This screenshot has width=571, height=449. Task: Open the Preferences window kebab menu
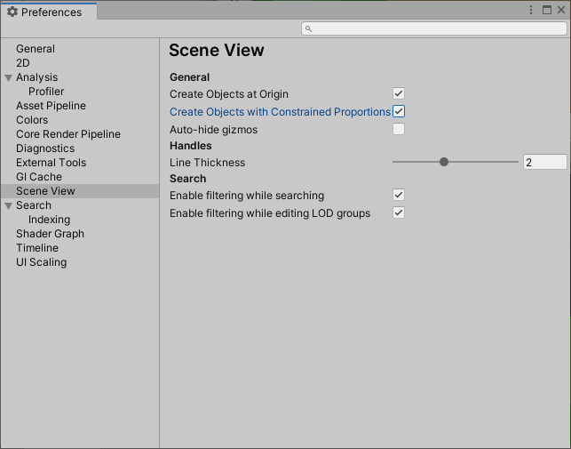pos(530,10)
